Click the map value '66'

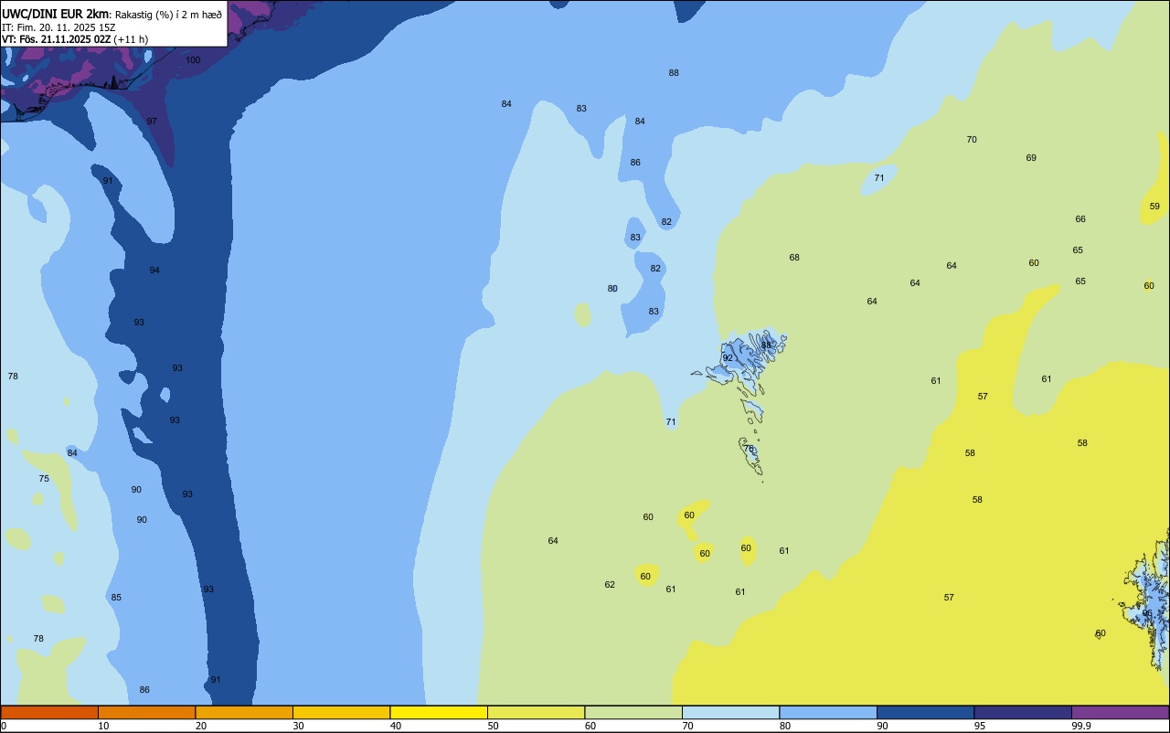tap(1080, 219)
